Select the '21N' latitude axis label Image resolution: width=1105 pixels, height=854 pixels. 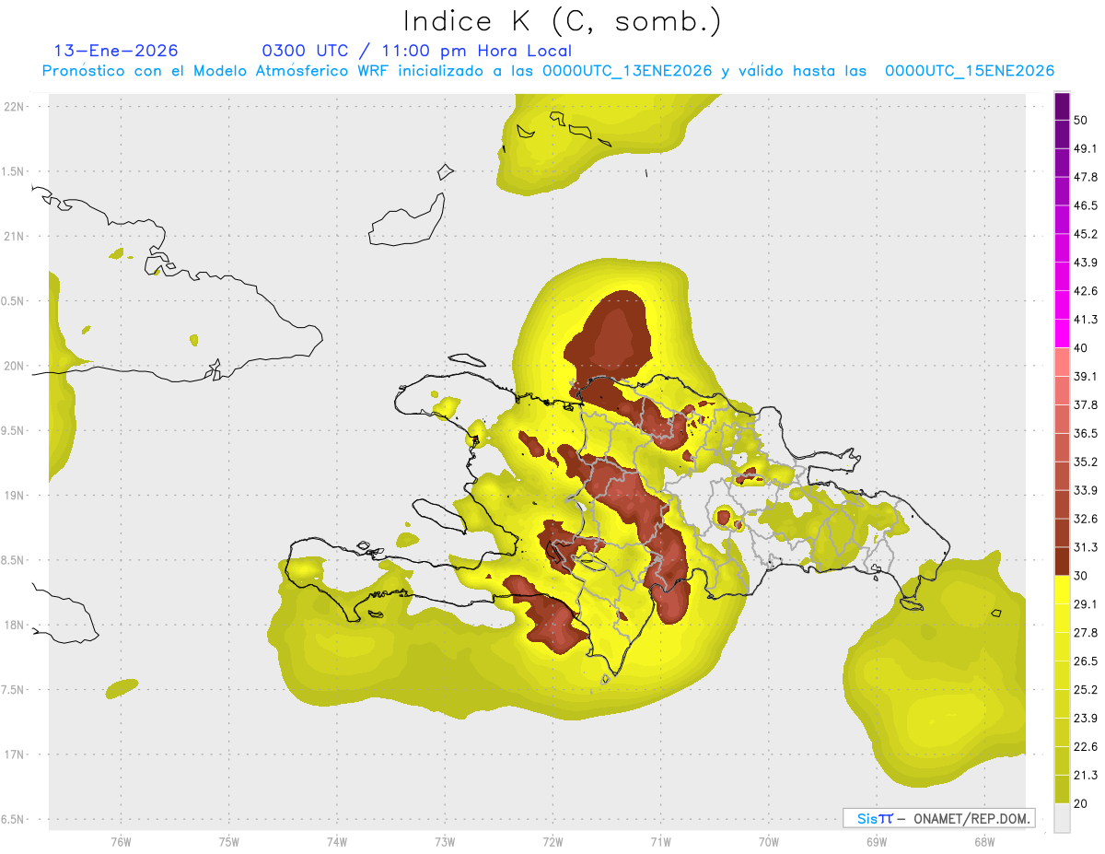click(14, 236)
